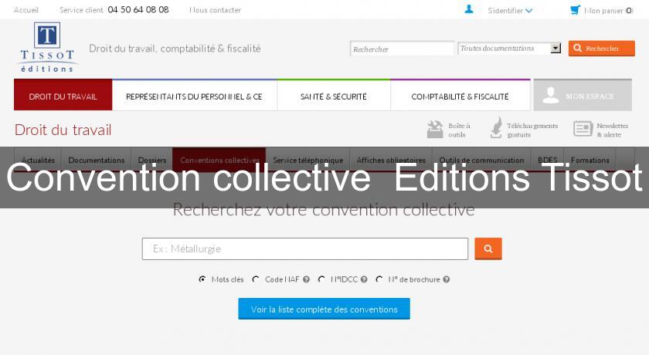
Task: Click the Nous contacter link
Action: 216,10
